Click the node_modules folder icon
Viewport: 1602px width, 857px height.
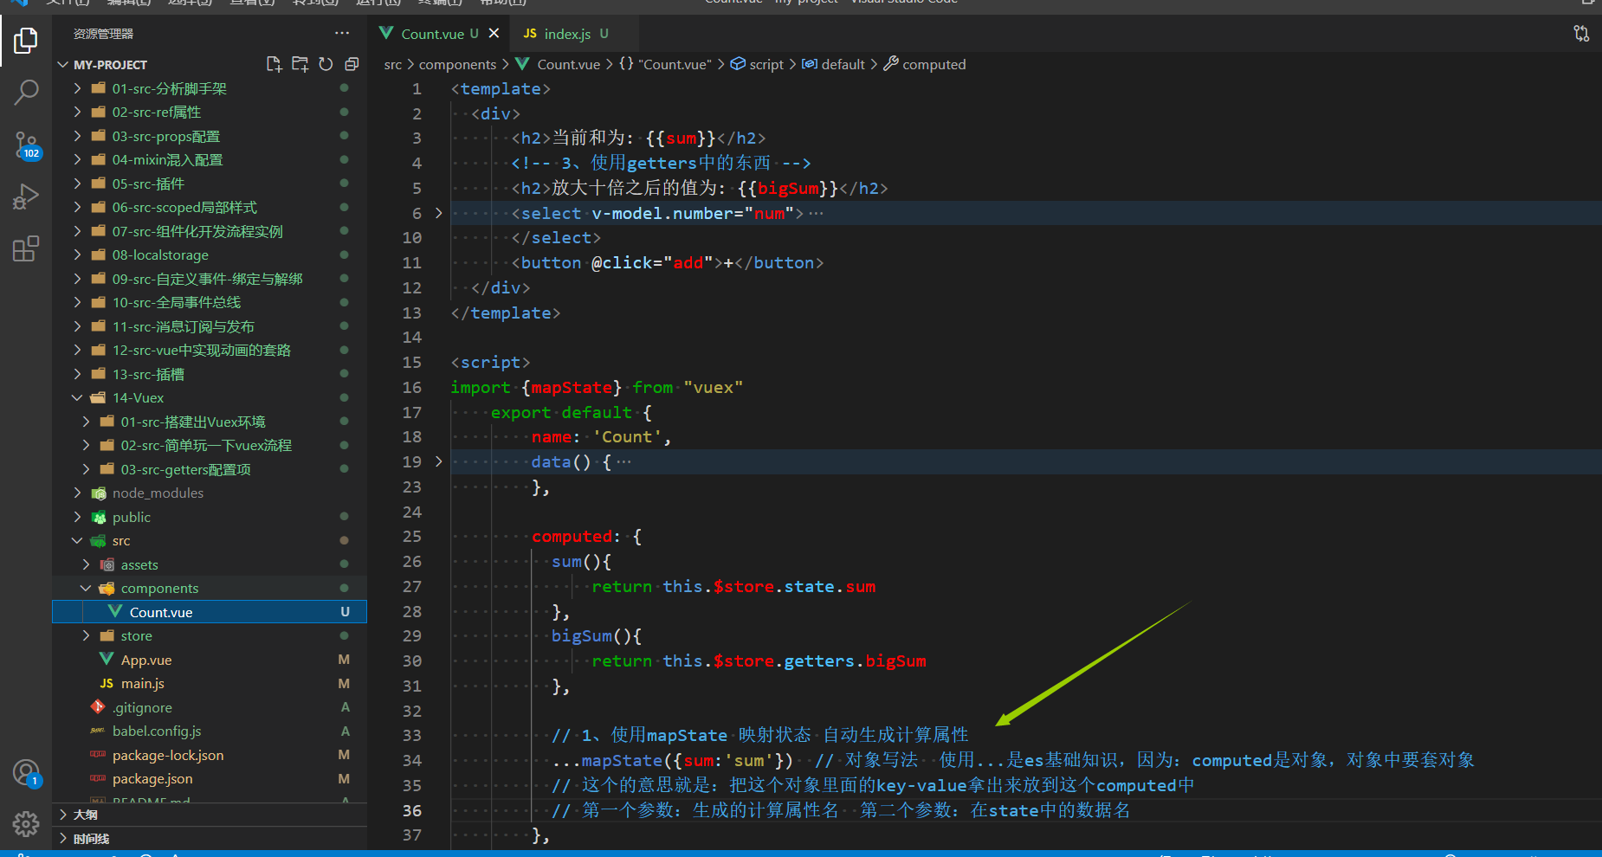[99, 493]
